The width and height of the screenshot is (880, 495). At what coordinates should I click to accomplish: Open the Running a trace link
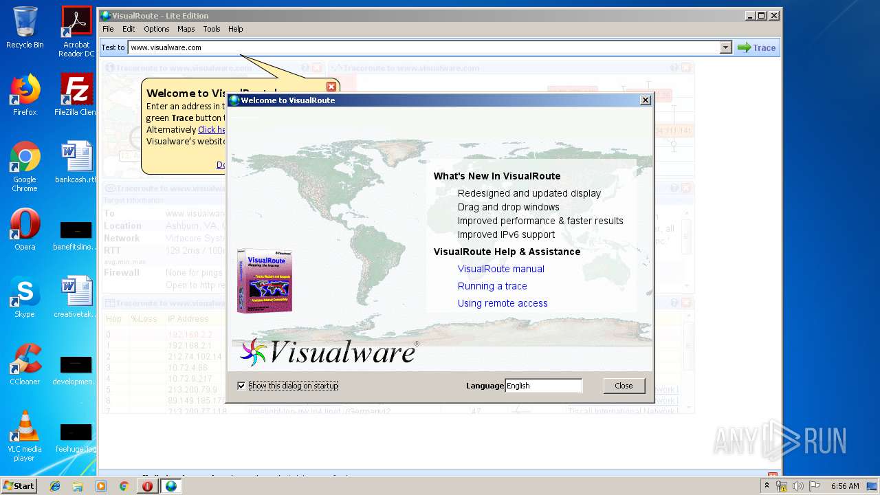[492, 286]
